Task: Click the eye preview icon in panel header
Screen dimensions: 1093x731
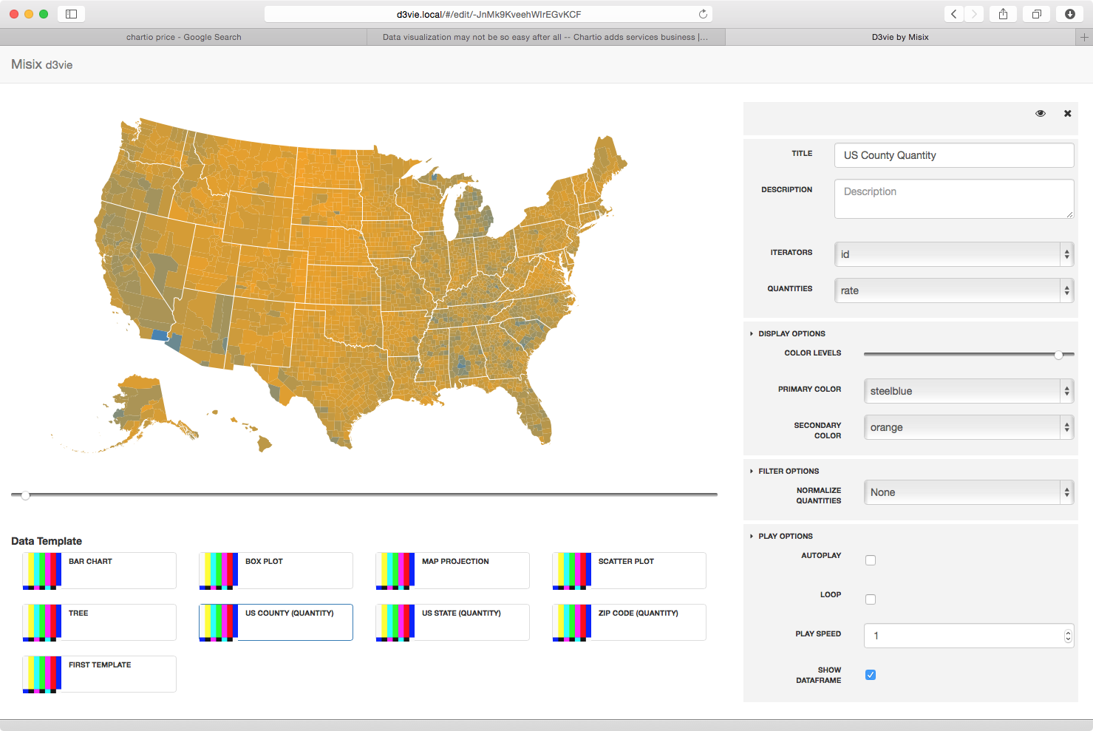Action: (x=1040, y=114)
